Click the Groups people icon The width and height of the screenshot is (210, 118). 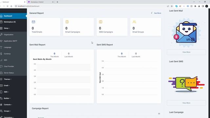pyautogui.click(x=1, y=111)
